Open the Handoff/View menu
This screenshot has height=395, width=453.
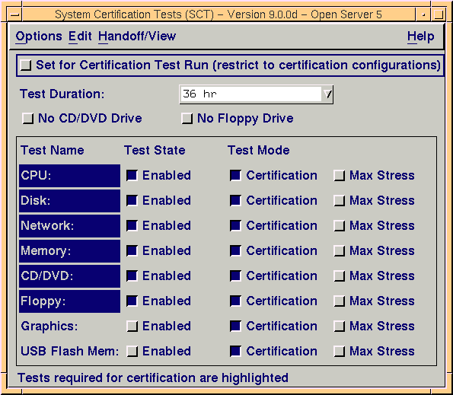[137, 37]
